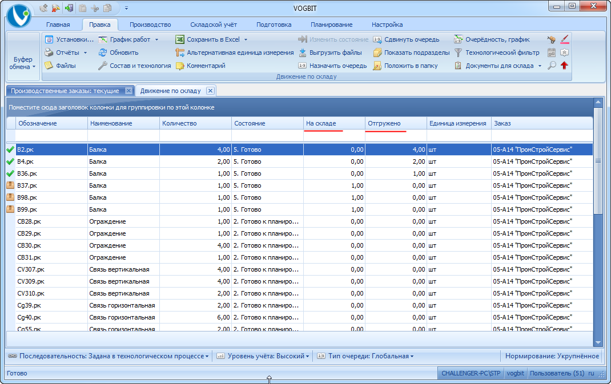The image size is (611, 384).
Task: Open Состав и технология wrench icon
Action: pyautogui.click(x=103, y=66)
